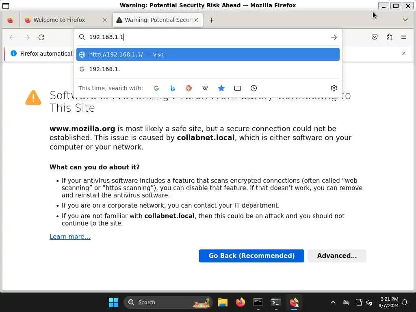This screenshot has height=312, width=416.
Task: Open File Explorer from taskbar
Action: coord(222,302)
